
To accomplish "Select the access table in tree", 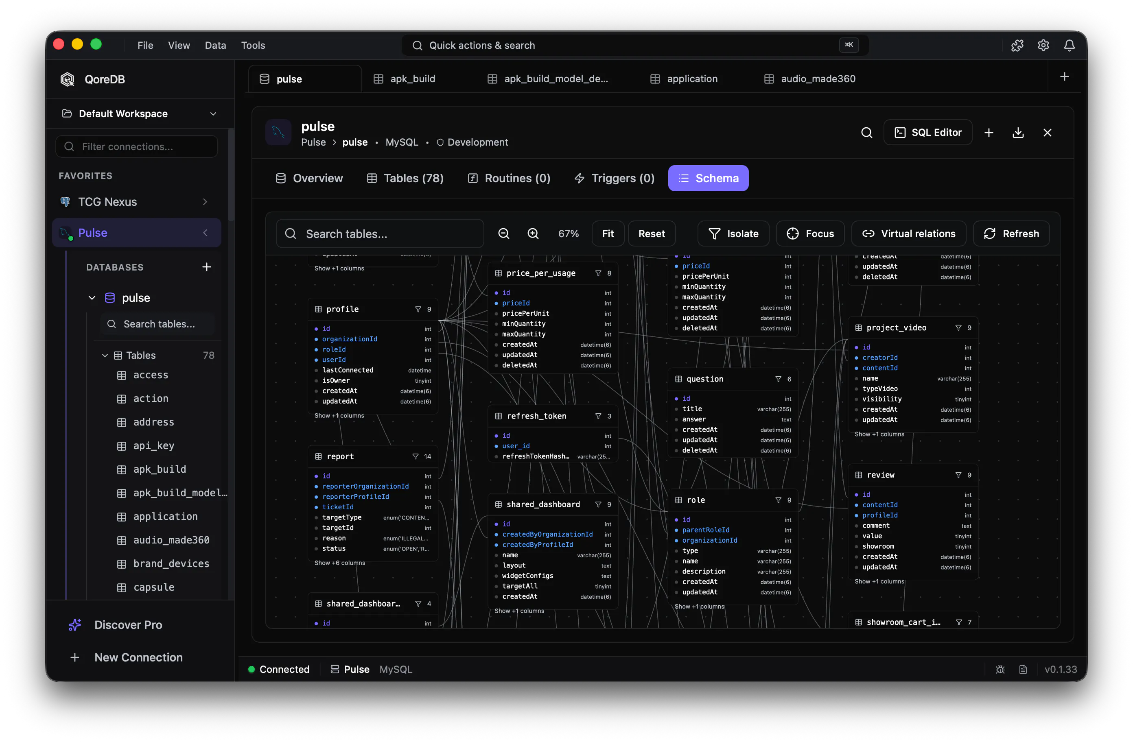I will pyautogui.click(x=151, y=375).
